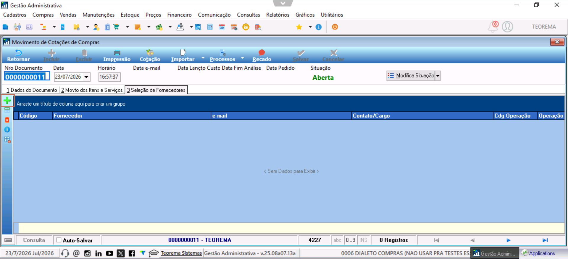
Task: Click the user profile avatar icon
Action: tap(507, 27)
